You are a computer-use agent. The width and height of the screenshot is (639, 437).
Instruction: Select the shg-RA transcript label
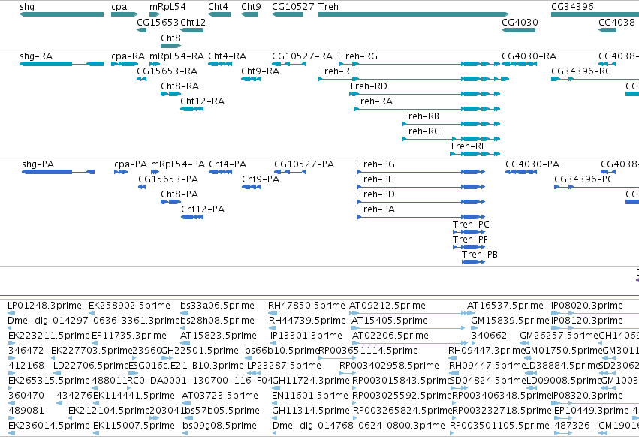[36, 56]
